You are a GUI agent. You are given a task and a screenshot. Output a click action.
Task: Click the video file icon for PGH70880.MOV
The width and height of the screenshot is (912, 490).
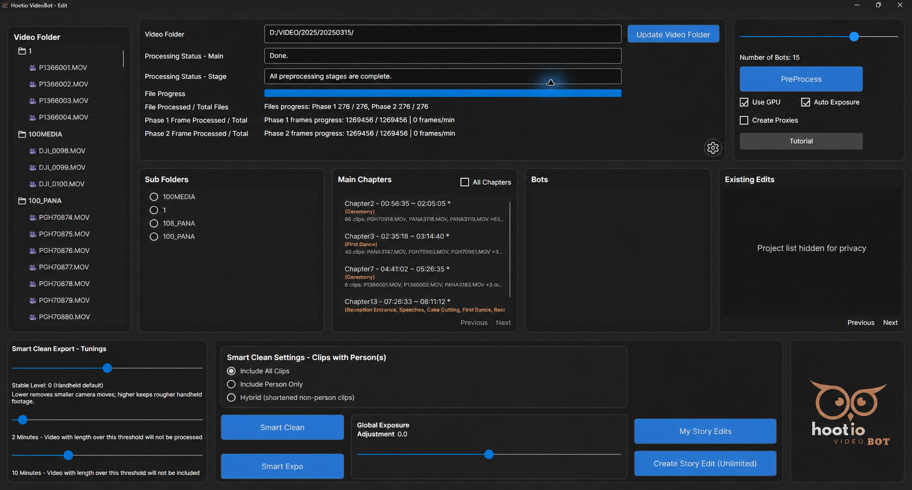(33, 317)
